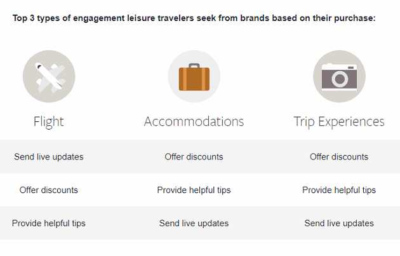Click Offer discounts under Flight

pos(49,190)
